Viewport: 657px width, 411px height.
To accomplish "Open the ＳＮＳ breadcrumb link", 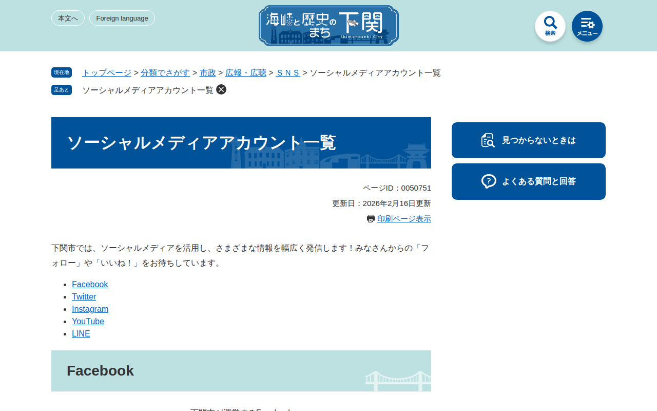I will [x=288, y=73].
